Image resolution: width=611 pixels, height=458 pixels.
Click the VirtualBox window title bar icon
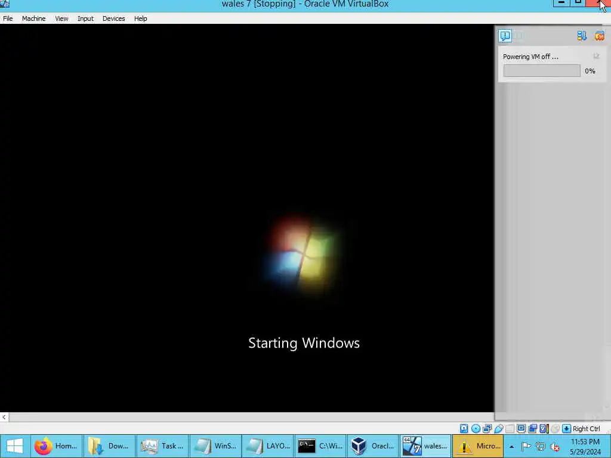click(5, 4)
